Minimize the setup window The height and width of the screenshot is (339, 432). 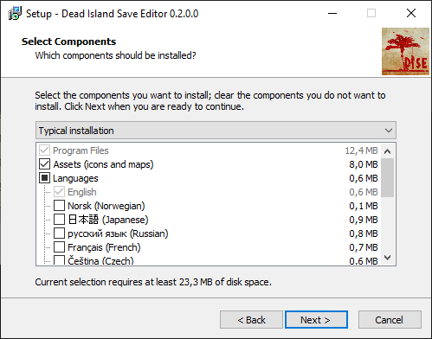point(332,13)
